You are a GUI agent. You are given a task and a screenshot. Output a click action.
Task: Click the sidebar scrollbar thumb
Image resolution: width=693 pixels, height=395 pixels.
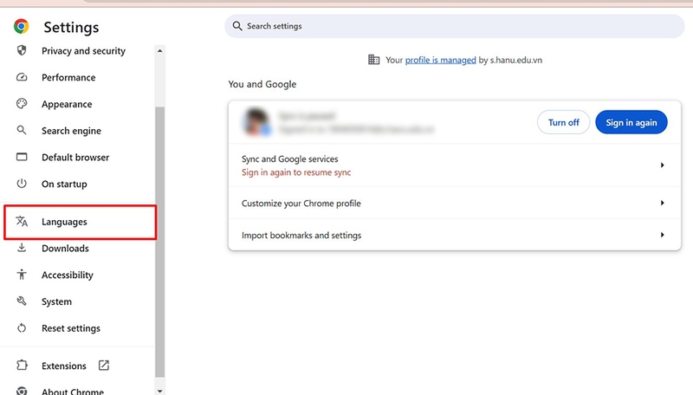click(x=160, y=243)
